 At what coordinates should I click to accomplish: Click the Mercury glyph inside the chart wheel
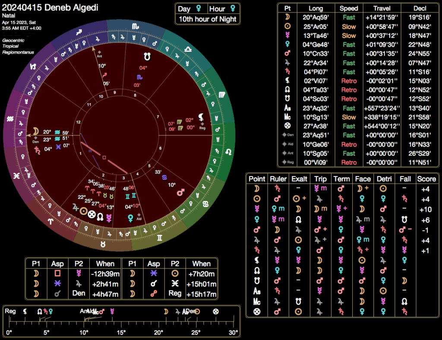[109, 218]
